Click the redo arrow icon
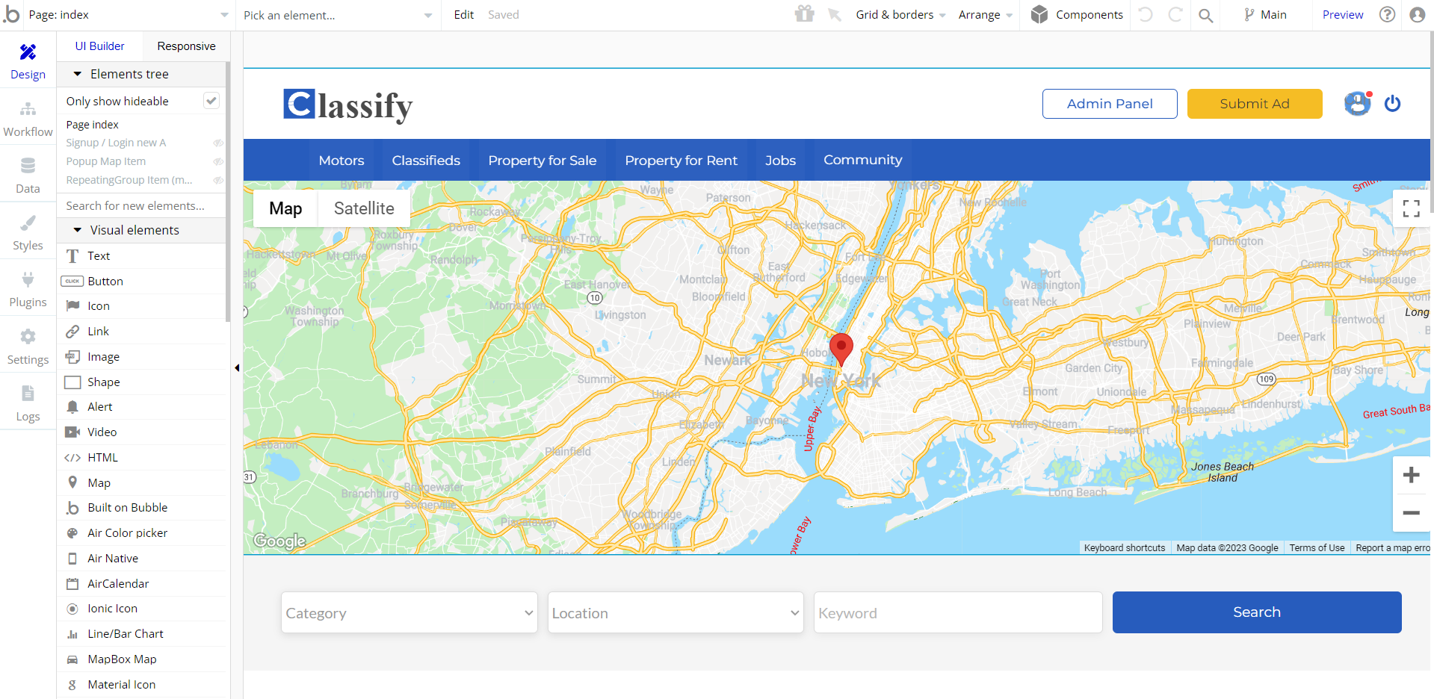 (x=1175, y=14)
